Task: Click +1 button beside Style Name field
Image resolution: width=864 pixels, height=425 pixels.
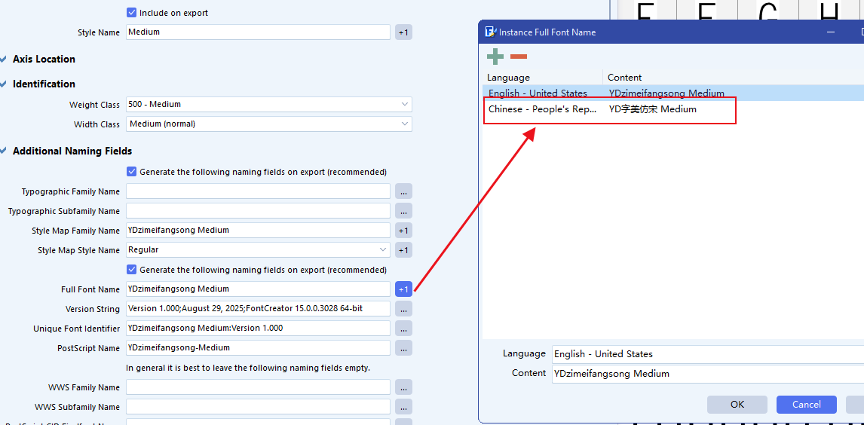Action: pos(403,32)
